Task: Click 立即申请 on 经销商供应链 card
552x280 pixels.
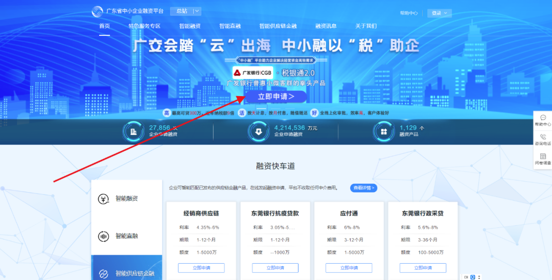Action: 201,268
